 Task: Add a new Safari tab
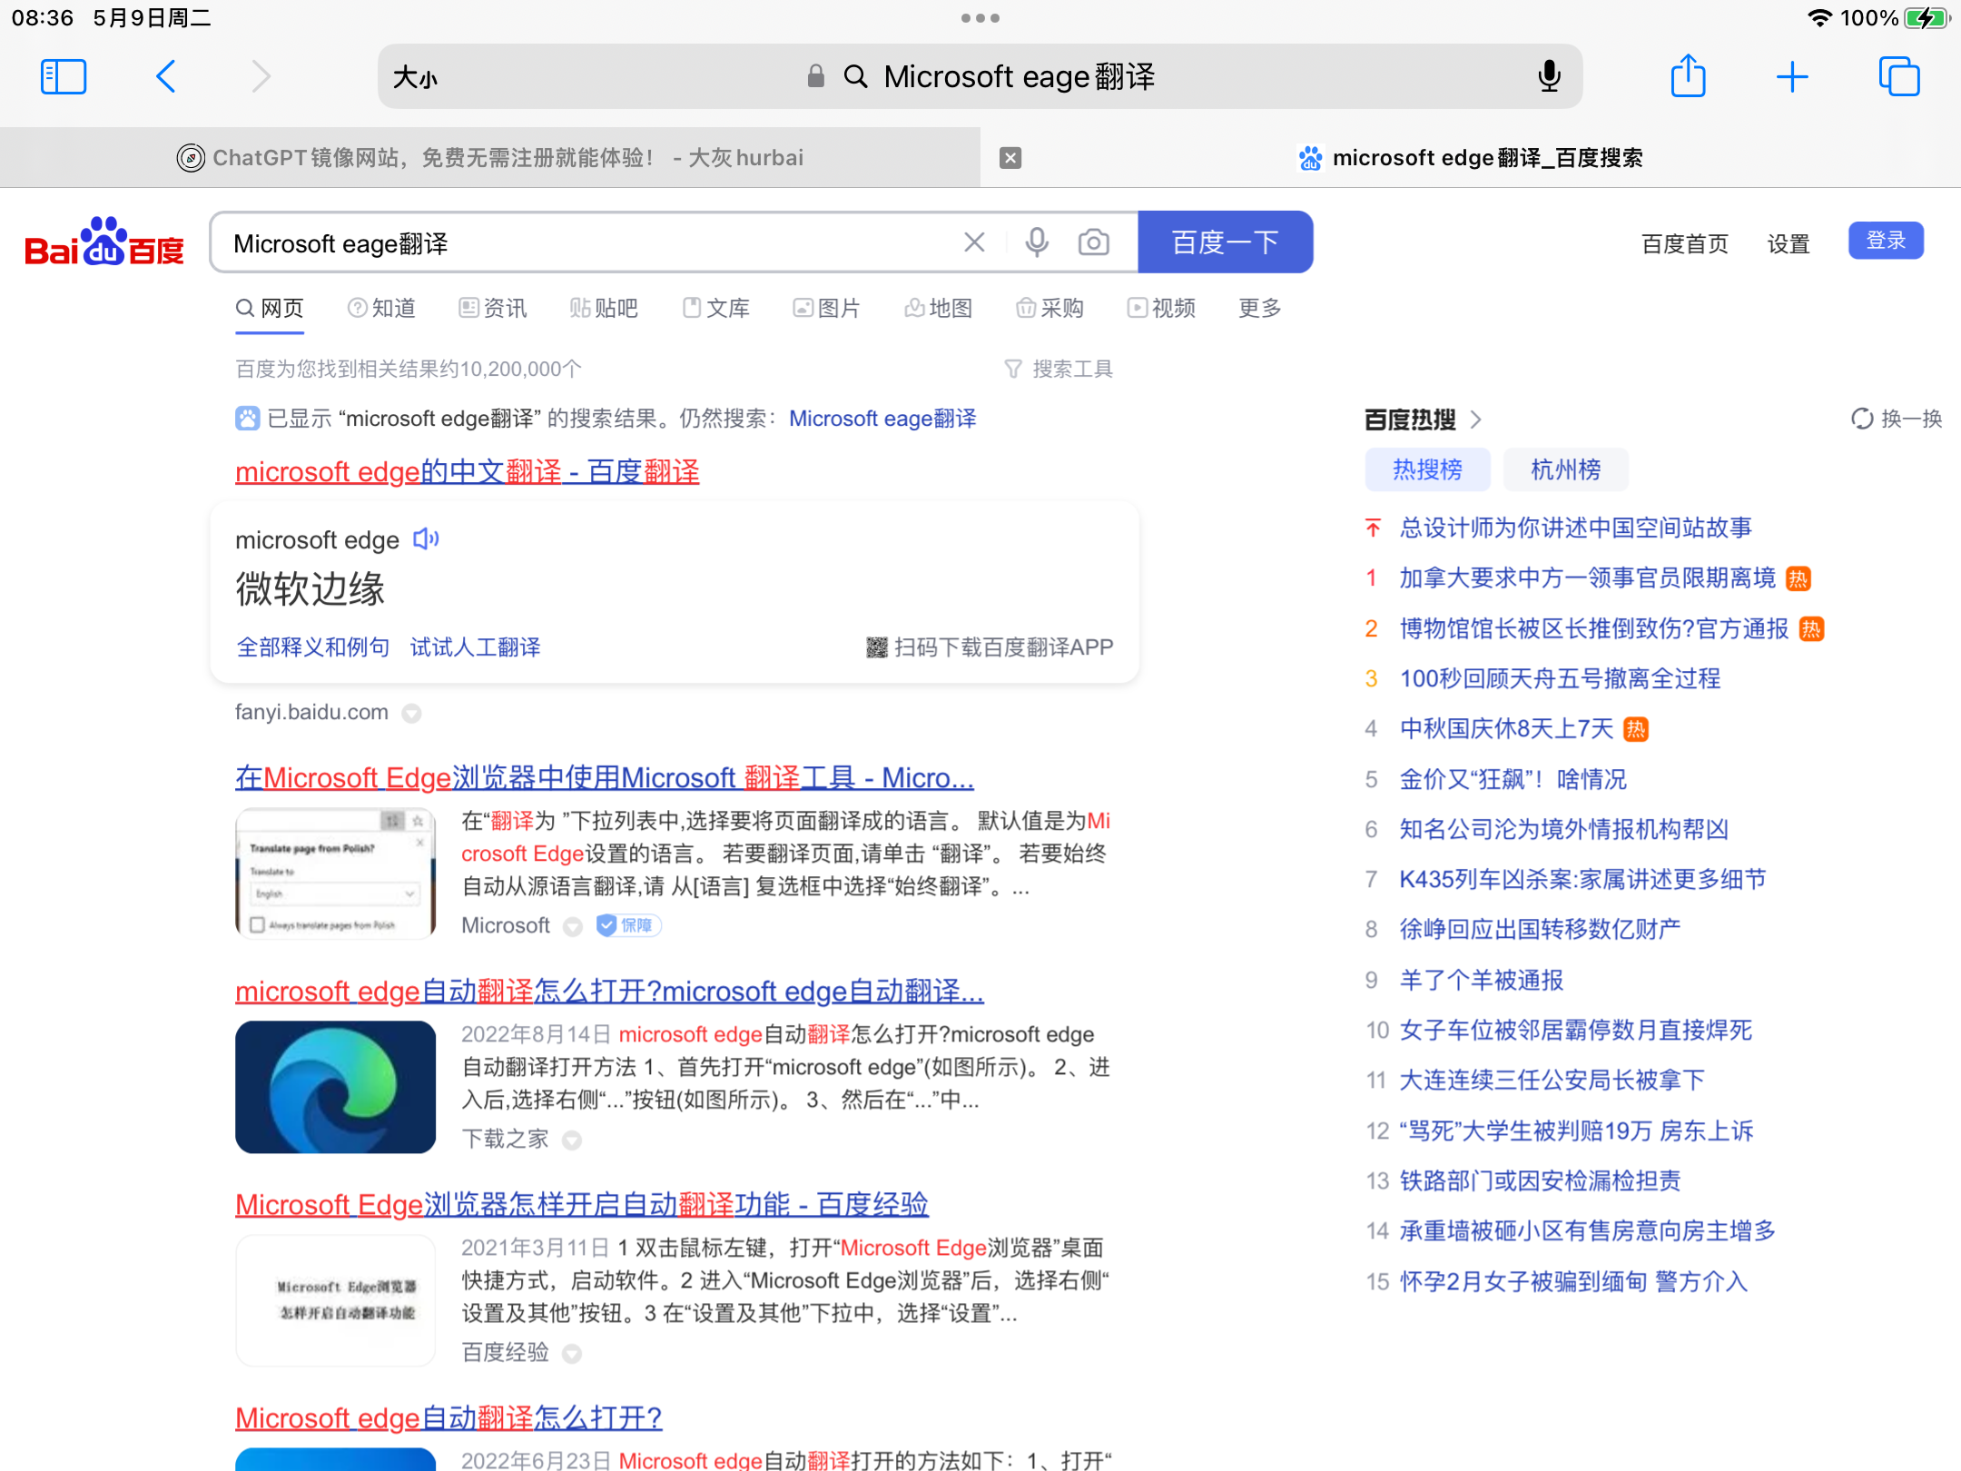pyautogui.click(x=1792, y=76)
